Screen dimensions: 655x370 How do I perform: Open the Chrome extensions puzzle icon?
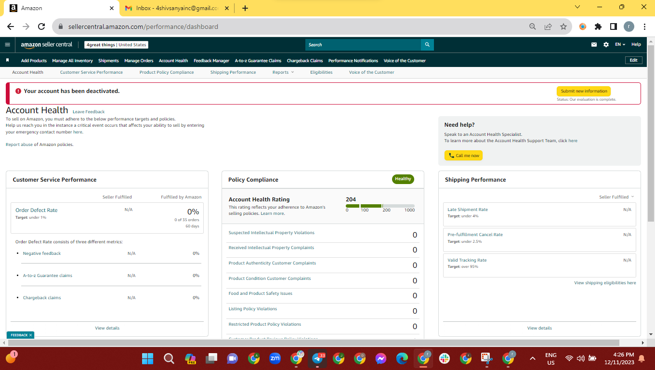point(598,26)
